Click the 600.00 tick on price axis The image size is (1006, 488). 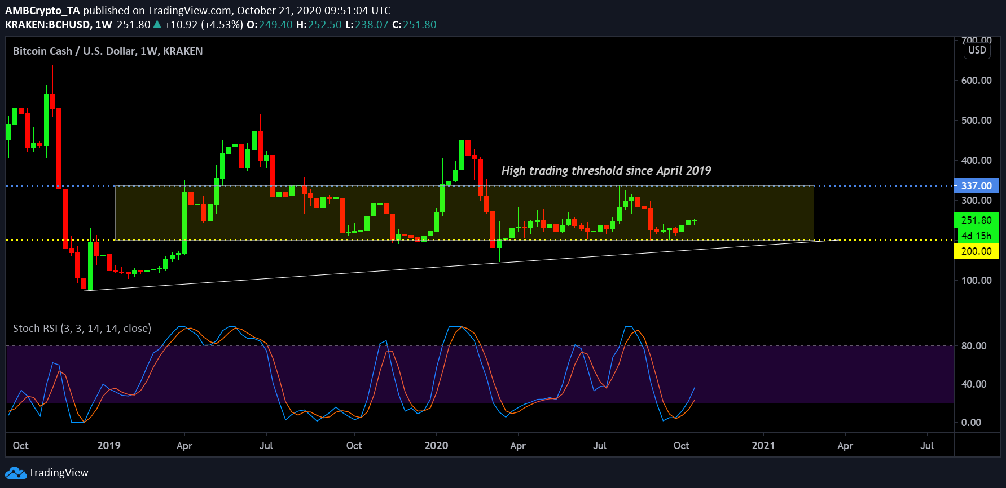976,81
